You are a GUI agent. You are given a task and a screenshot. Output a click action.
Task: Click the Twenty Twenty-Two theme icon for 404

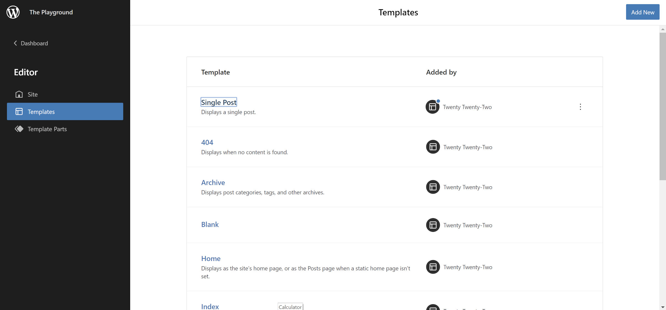coord(433,146)
